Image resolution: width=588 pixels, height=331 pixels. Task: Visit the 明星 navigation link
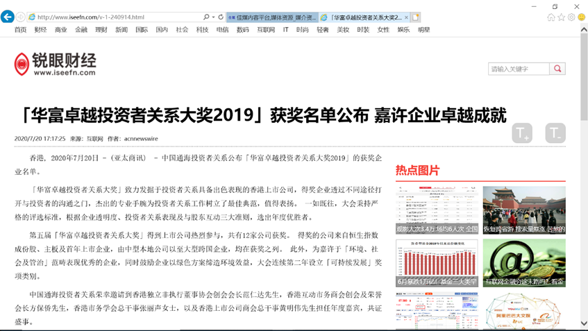423,30
